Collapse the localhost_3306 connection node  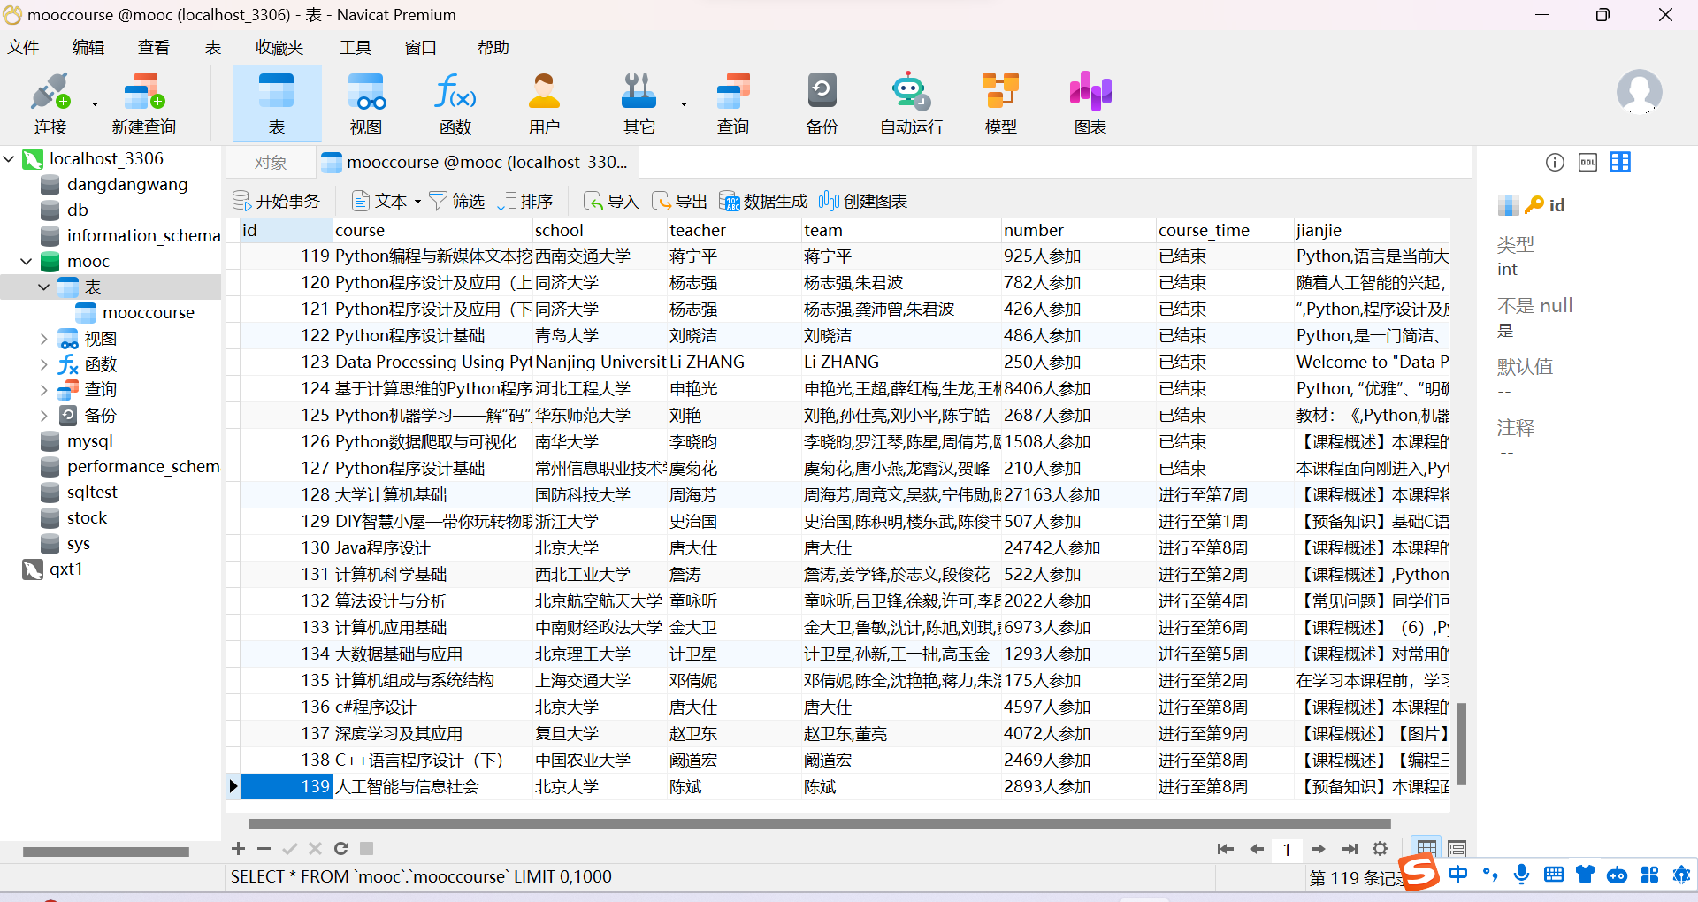(10, 159)
